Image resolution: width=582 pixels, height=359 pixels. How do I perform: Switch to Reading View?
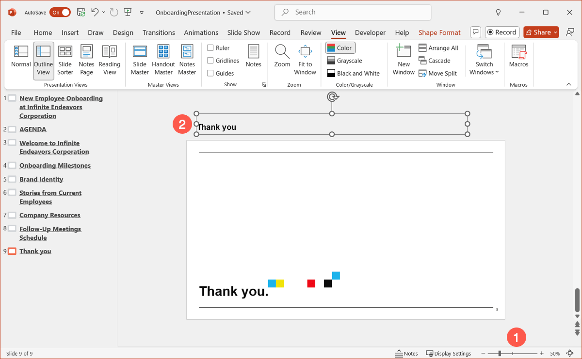coord(110,61)
